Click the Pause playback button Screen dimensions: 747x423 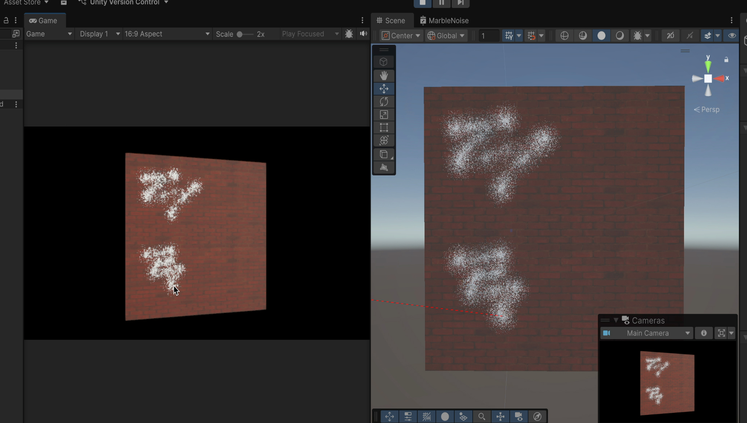coord(442,3)
